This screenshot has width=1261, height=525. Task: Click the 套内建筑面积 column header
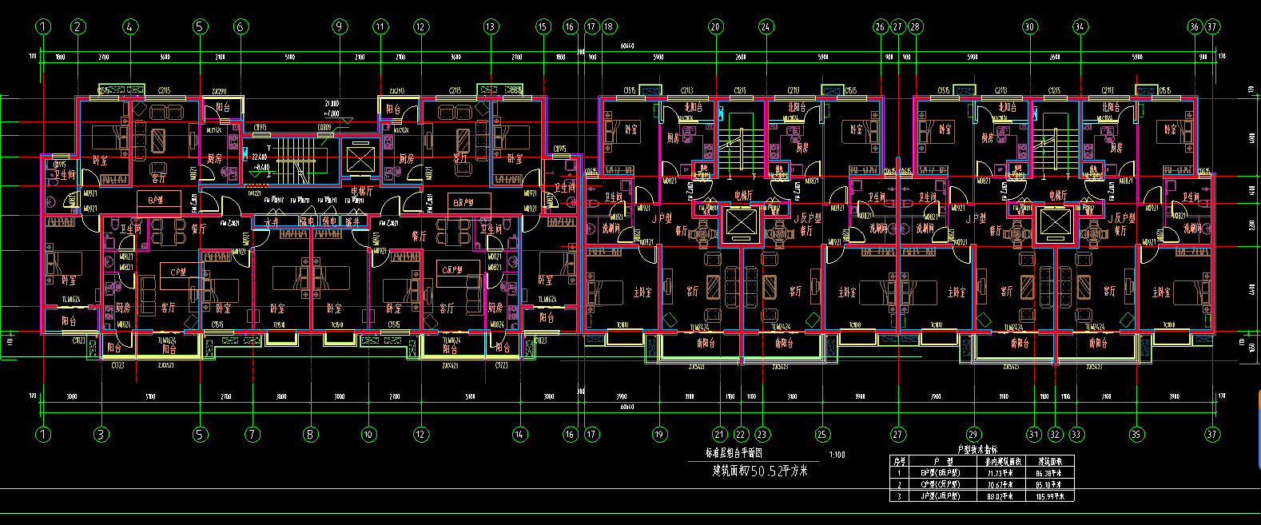click(x=999, y=461)
